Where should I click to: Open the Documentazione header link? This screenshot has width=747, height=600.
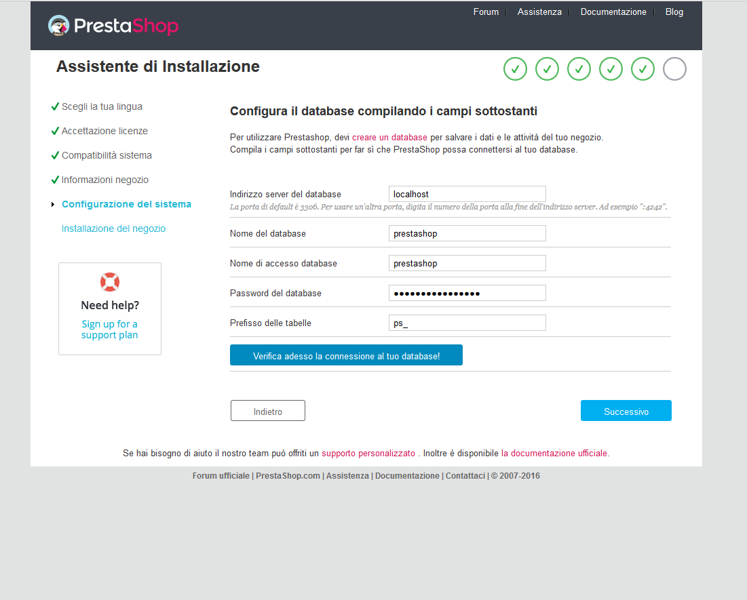613,12
